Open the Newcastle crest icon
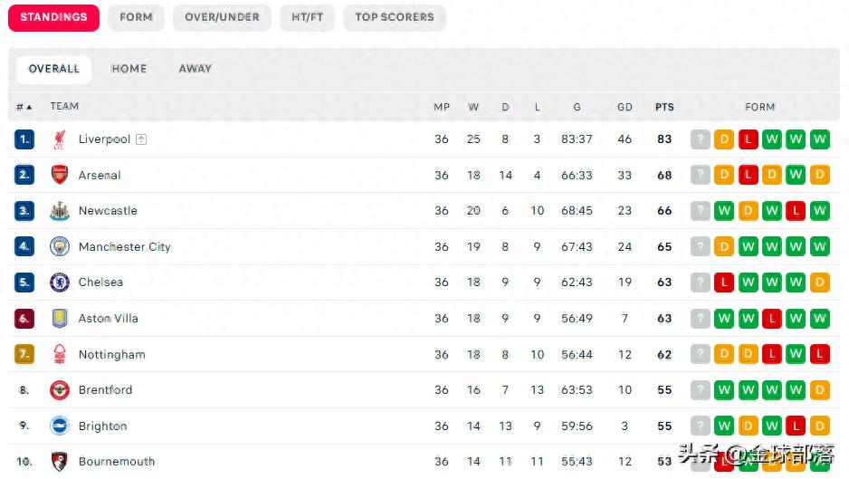This screenshot has width=849, height=479. tap(60, 211)
